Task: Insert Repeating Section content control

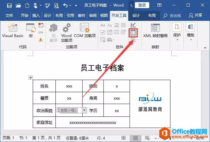Action: coord(103,40)
